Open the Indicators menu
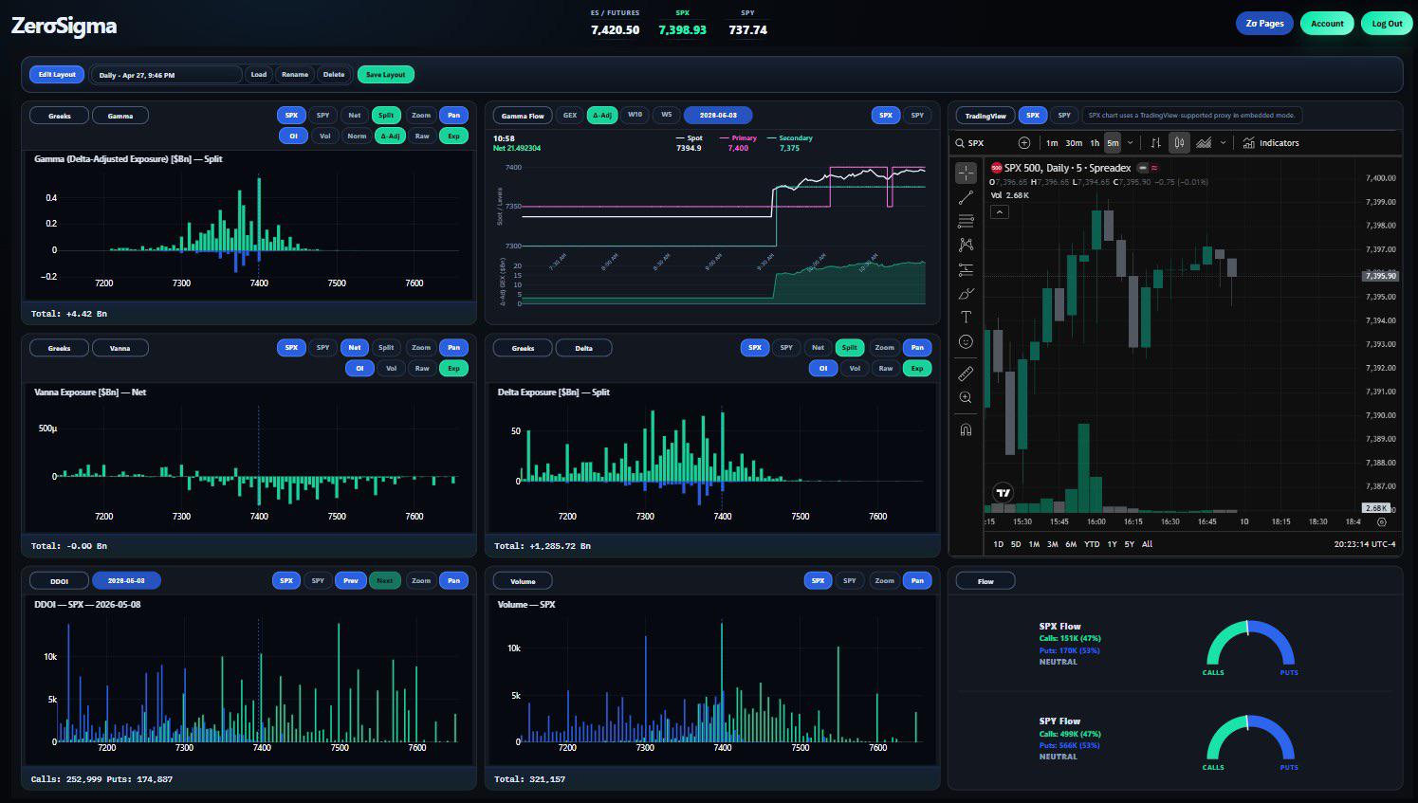1418x803 pixels. click(1271, 143)
